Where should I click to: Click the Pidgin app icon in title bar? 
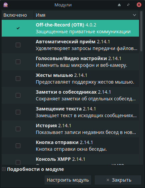point(5,5)
